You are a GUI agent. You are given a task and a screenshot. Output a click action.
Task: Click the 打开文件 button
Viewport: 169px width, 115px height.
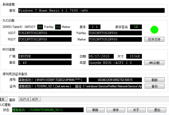pos(154,39)
